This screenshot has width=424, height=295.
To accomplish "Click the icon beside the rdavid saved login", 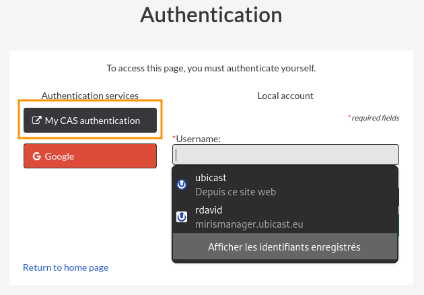I will 182,217.
